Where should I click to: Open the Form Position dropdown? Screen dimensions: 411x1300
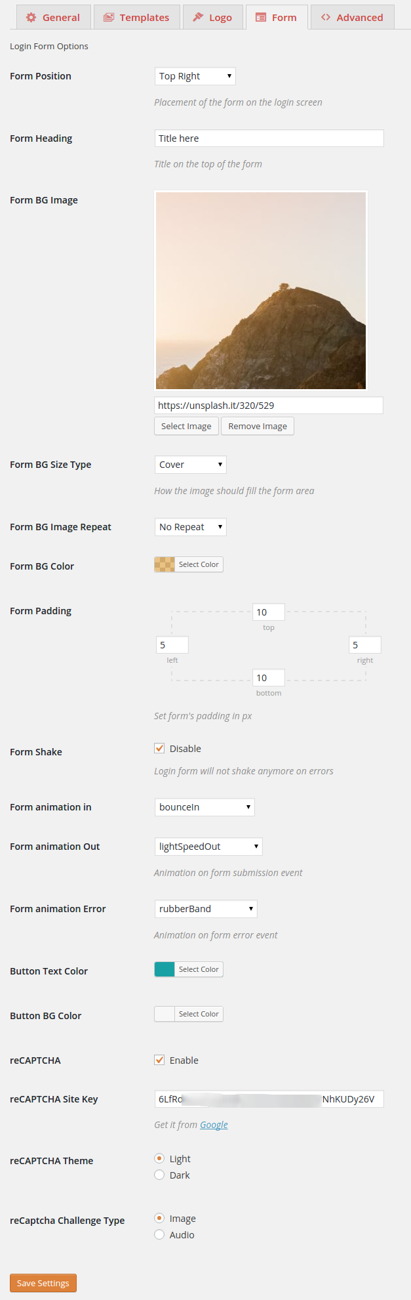tap(194, 75)
